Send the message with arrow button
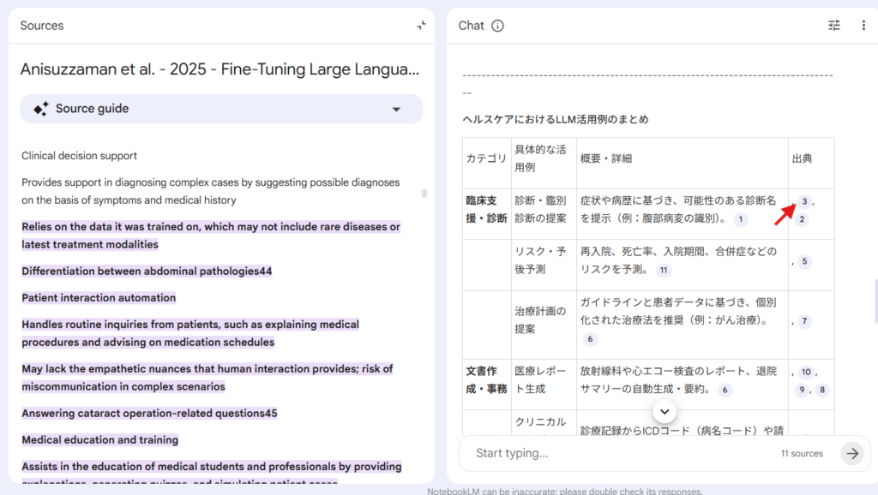 [x=851, y=453]
